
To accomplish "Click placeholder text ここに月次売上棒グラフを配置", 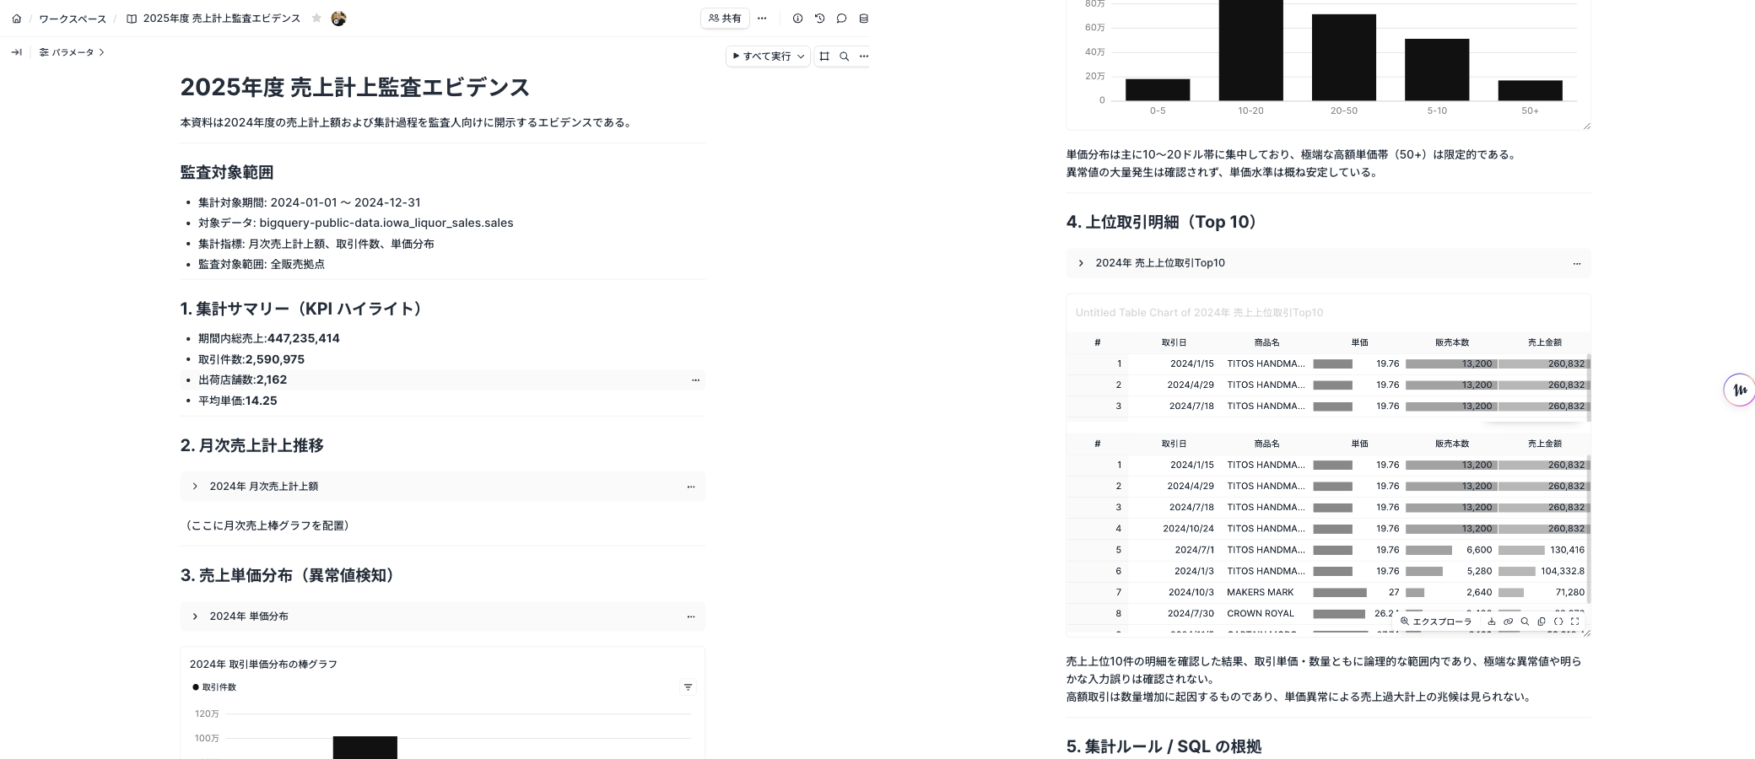I will tap(267, 525).
